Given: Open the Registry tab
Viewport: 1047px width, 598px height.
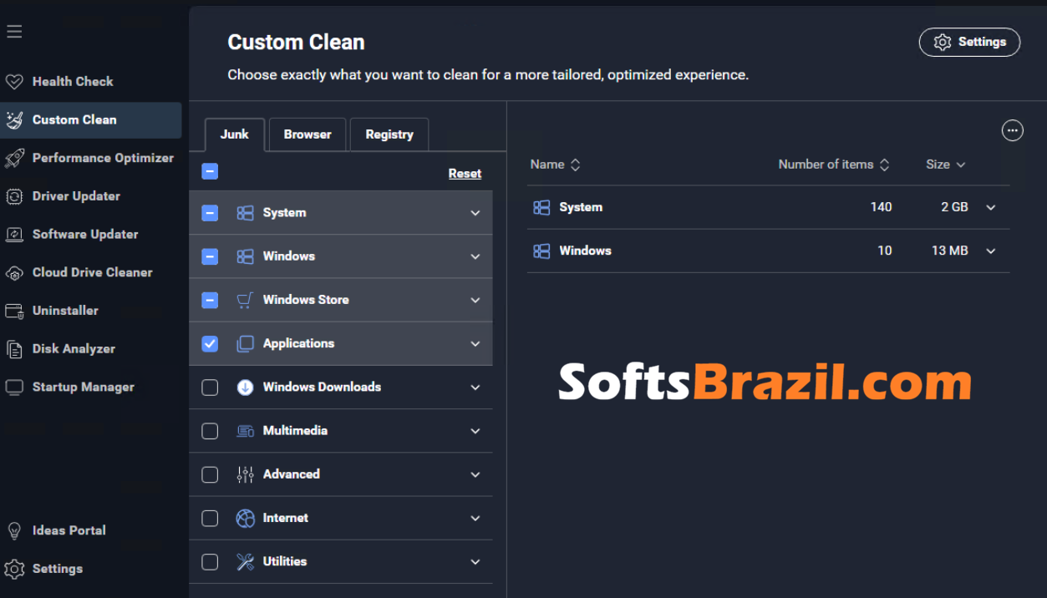Looking at the screenshot, I should (389, 134).
